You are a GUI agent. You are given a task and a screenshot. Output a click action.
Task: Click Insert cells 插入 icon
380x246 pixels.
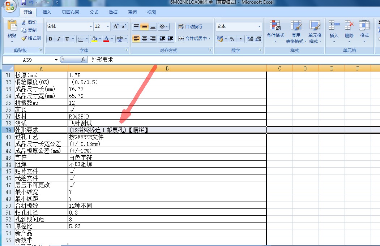334,25
